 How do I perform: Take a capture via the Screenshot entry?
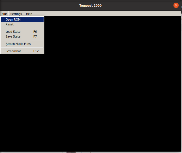(x=13, y=51)
